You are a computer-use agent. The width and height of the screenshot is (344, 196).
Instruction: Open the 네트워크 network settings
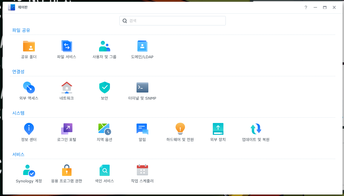pyautogui.click(x=66, y=88)
